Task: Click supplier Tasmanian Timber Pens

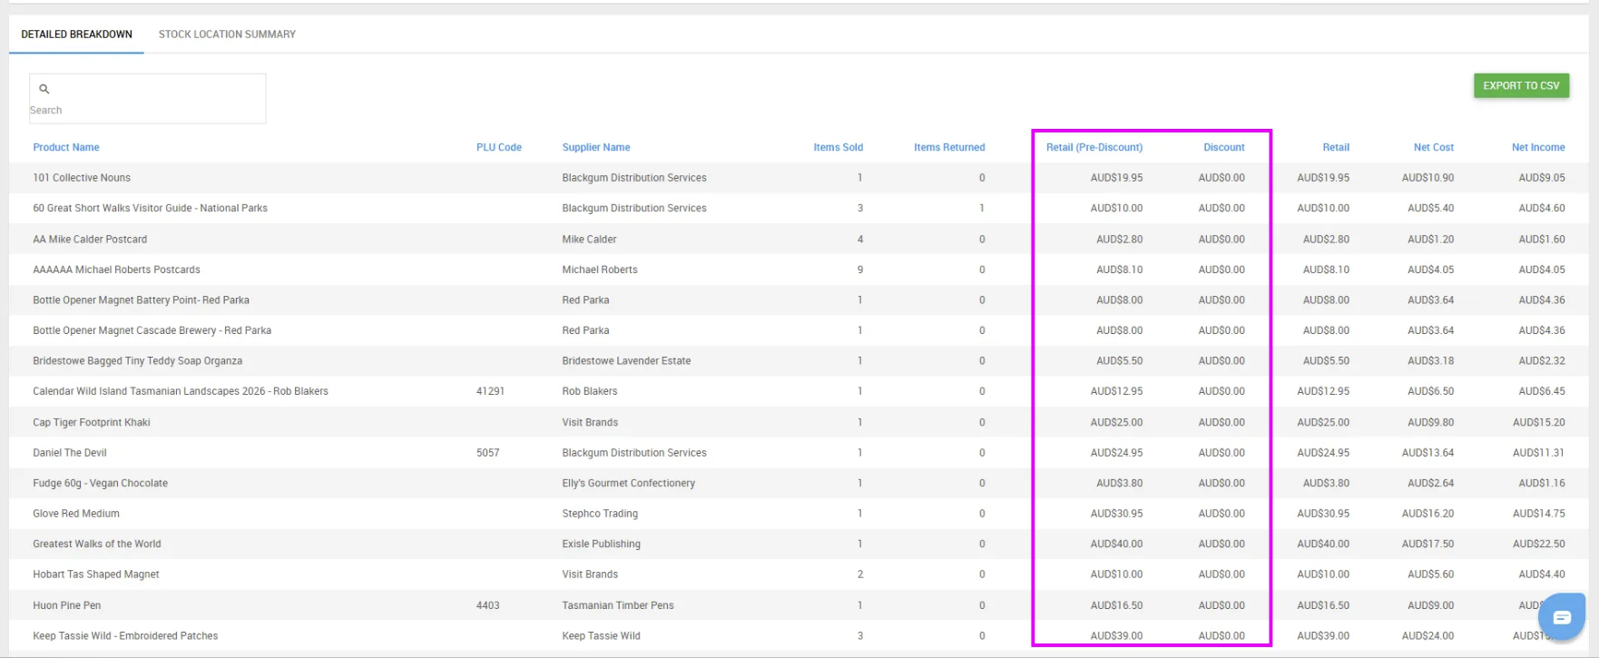Action: pyautogui.click(x=618, y=605)
